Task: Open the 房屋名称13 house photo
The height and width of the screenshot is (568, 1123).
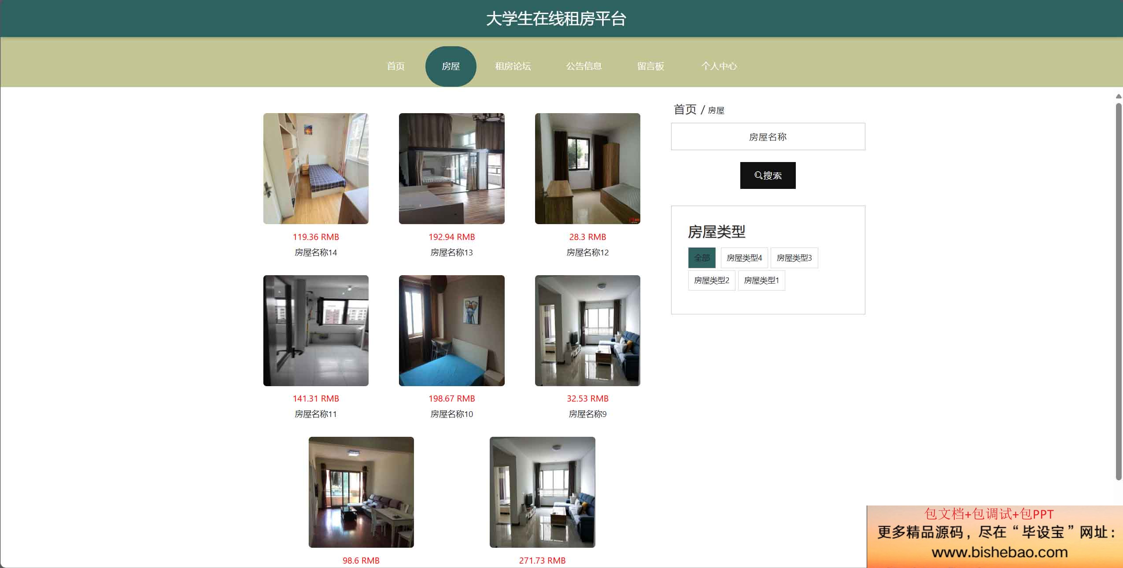Action: click(x=451, y=169)
